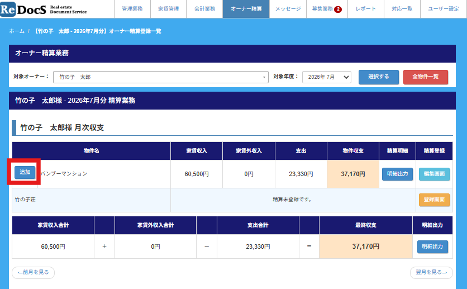Click the 追加 button
This screenshot has width=467, height=289.
[x=25, y=172]
